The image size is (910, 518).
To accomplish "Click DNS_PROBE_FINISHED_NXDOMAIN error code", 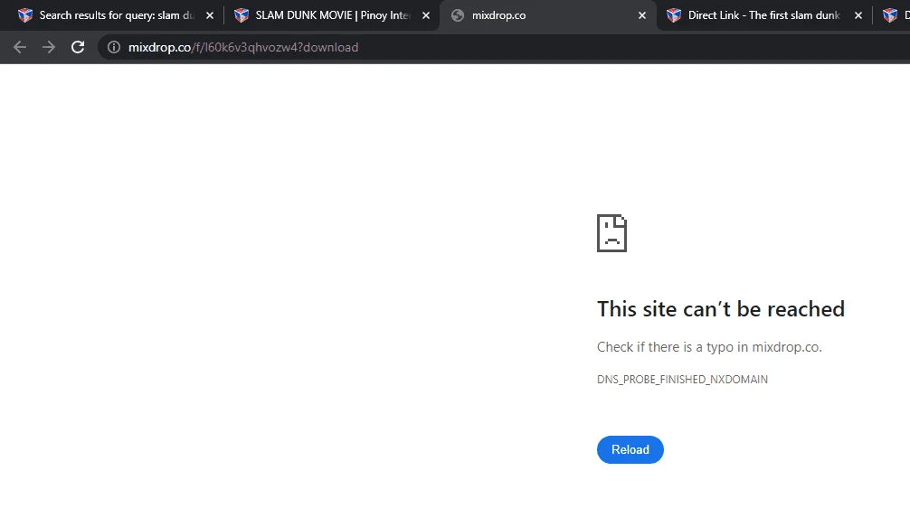I will pyautogui.click(x=682, y=380).
